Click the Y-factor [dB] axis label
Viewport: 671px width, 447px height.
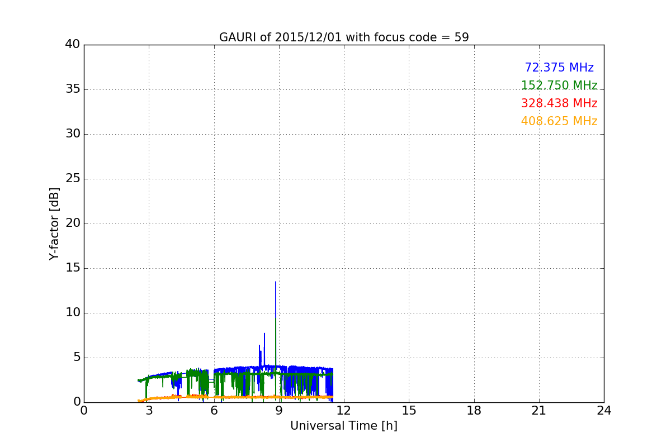point(54,223)
